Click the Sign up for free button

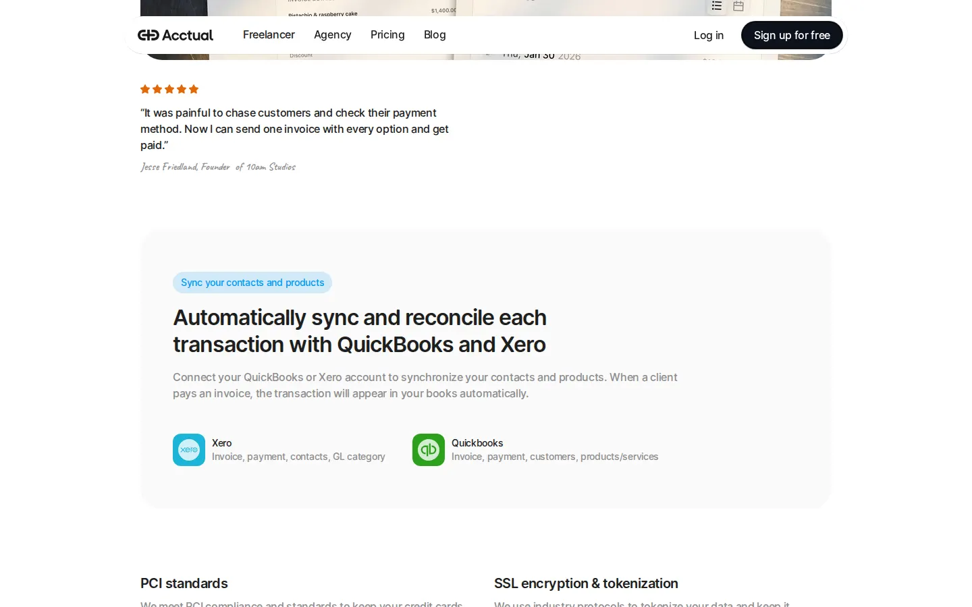pos(792,35)
